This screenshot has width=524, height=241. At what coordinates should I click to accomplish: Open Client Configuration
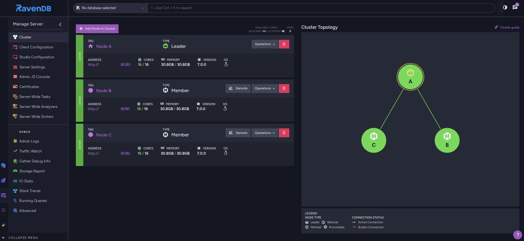(x=38, y=47)
